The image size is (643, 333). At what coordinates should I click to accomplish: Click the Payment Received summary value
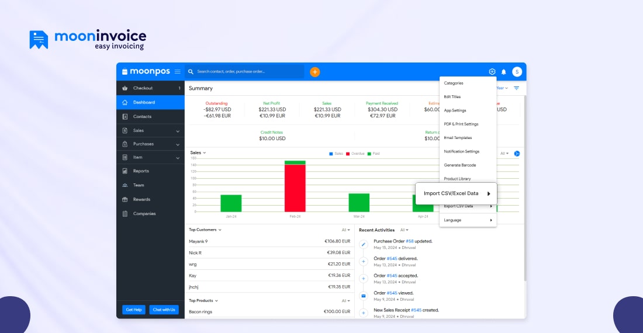(383, 113)
